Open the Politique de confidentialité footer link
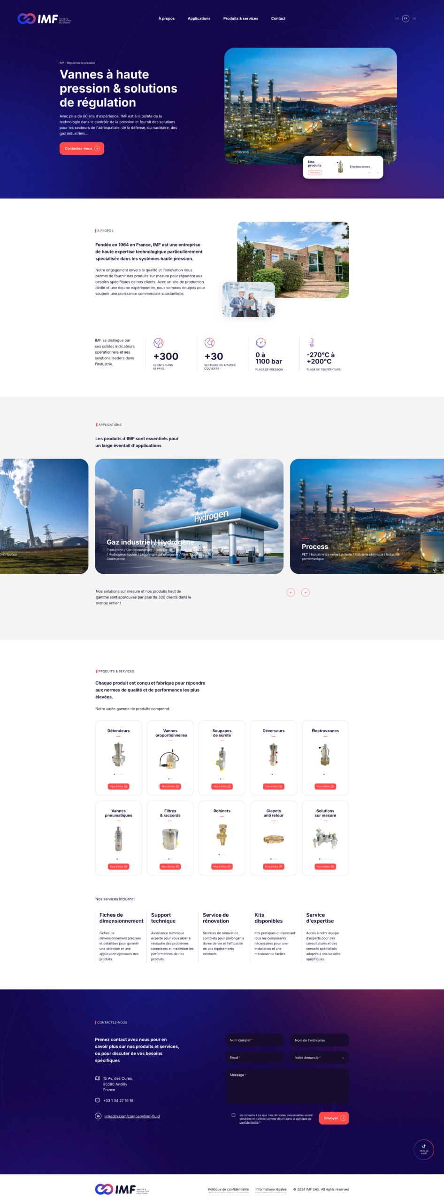 pos(228,1189)
